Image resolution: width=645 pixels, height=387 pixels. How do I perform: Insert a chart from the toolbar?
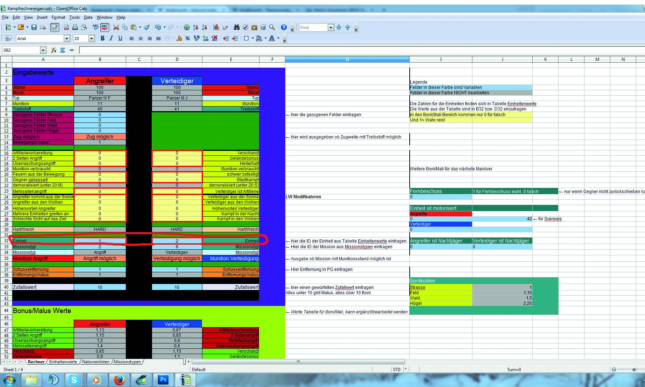216,27
